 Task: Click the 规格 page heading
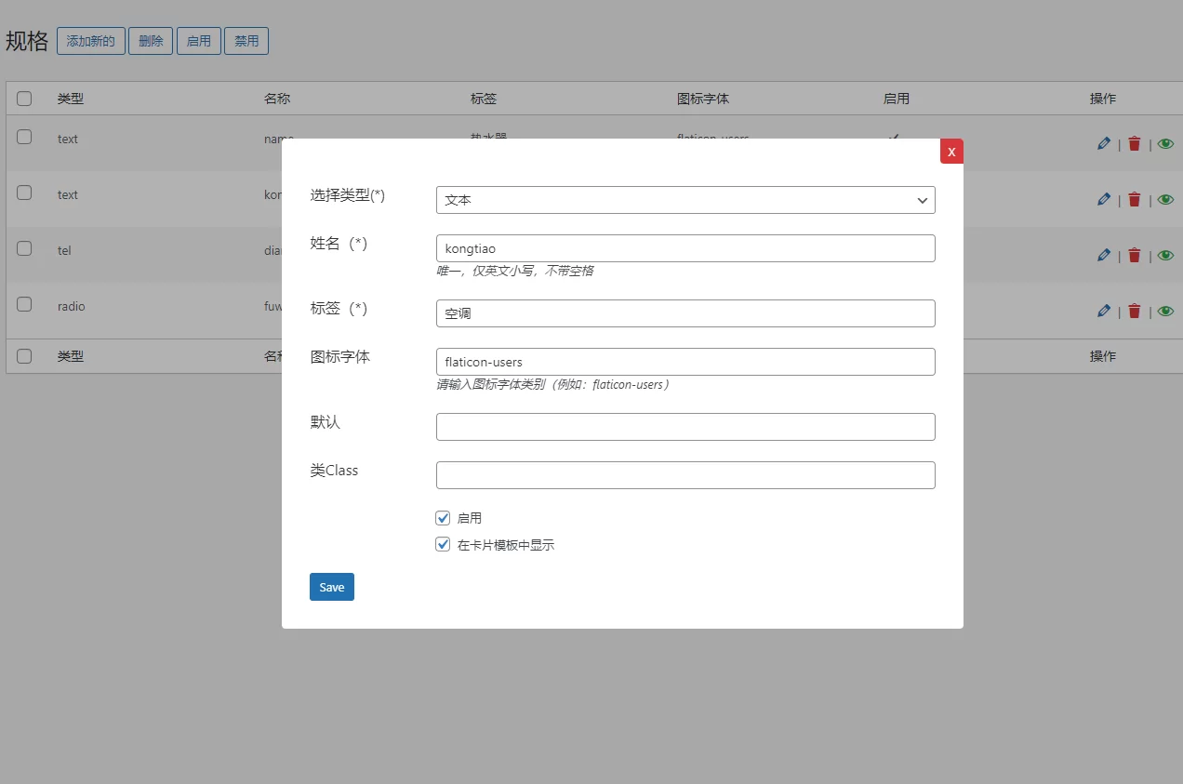point(27,41)
